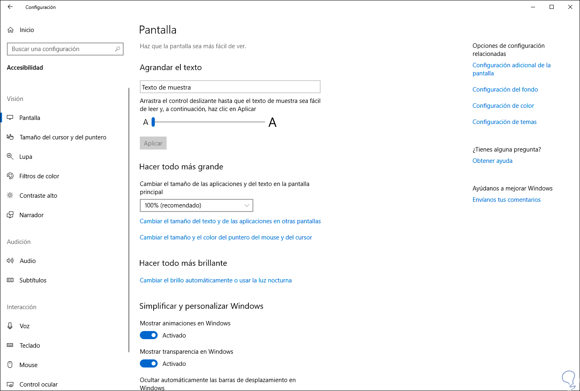Click the Buscar una configuración search field
The width and height of the screenshot is (580, 391).
click(x=61, y=49)
